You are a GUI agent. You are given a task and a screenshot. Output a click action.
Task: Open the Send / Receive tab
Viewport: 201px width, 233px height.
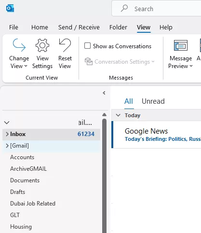79,27
